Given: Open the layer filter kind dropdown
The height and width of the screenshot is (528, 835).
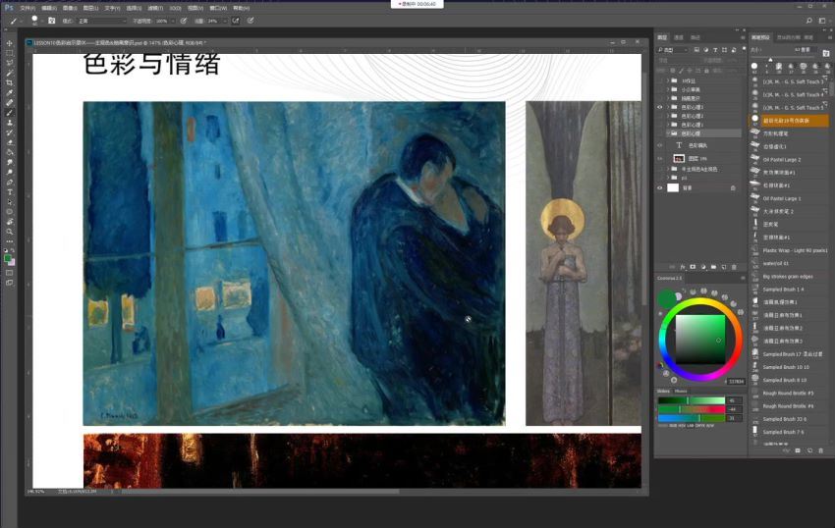Looking at the screenshot, I should pos(673,49).
